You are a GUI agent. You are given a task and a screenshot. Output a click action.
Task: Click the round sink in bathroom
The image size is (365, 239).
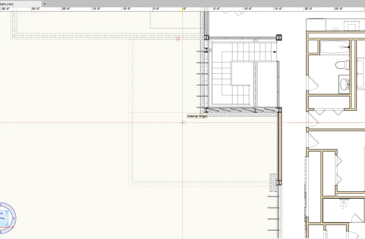pos(344,83)
